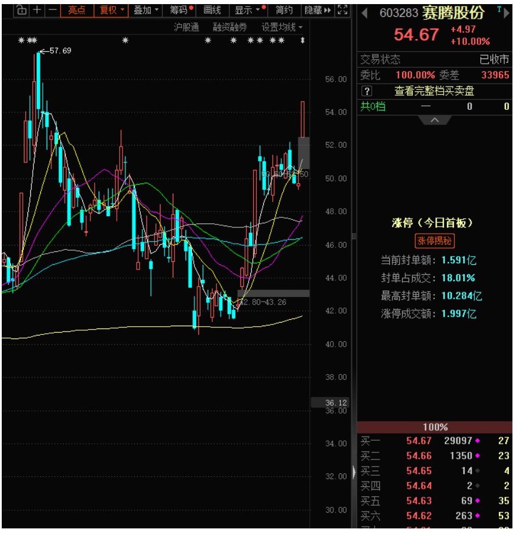Click 买三 price 54.65
This screenshot has height=536, width=513.
click(x=419, y=471)
